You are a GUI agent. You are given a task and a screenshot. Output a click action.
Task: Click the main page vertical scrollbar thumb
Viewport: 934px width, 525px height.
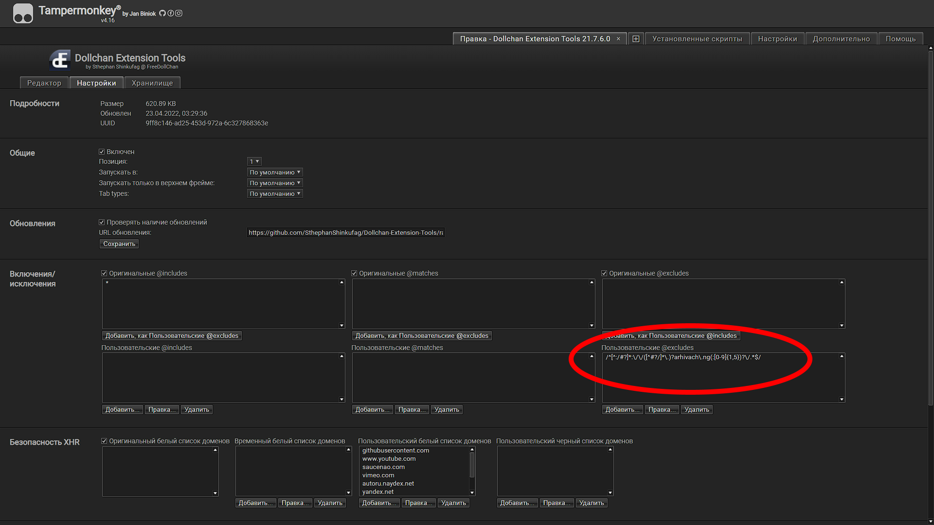coord(931,228)
